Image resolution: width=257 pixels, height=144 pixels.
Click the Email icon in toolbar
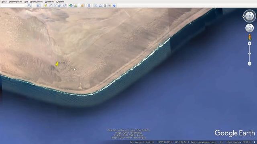[96, 6]
